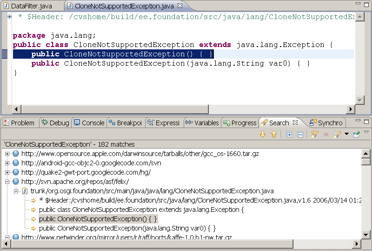Open Expressions view tab

tap(163, 123)
